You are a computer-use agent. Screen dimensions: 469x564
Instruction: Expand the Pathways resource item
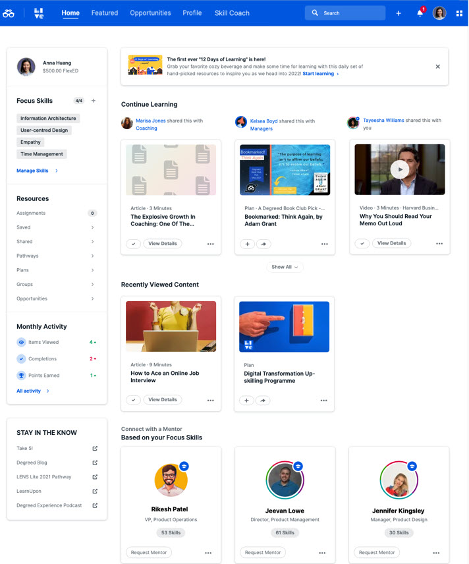[x=92, y=256]
